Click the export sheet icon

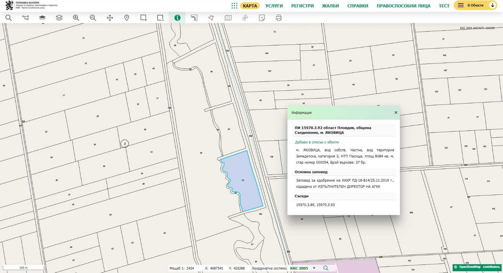[x=262, y=18]
